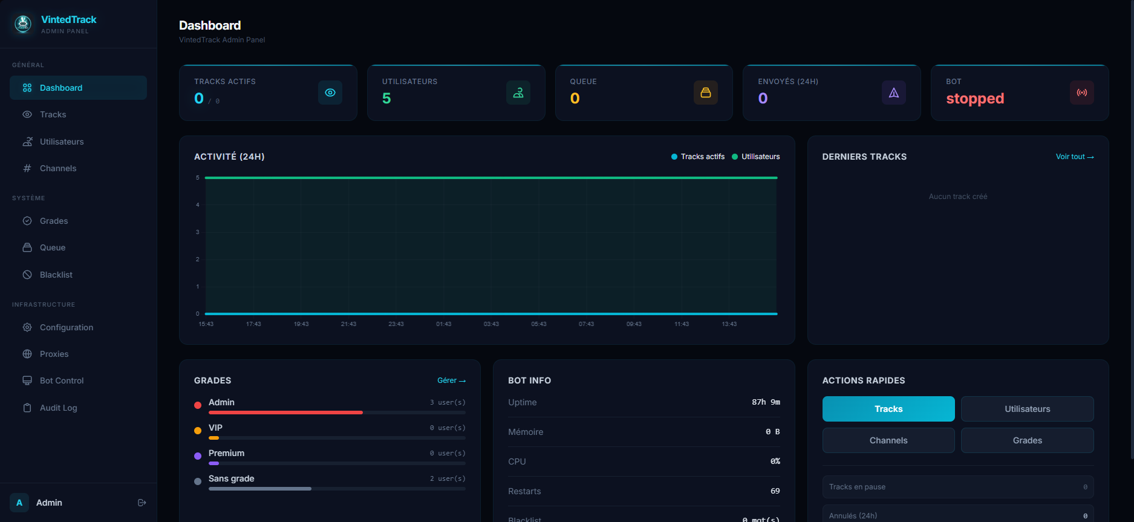Viewport: 1134px width, 522px height.
Task: Click the Admin grade red progress bar
Action: point(285,413)
